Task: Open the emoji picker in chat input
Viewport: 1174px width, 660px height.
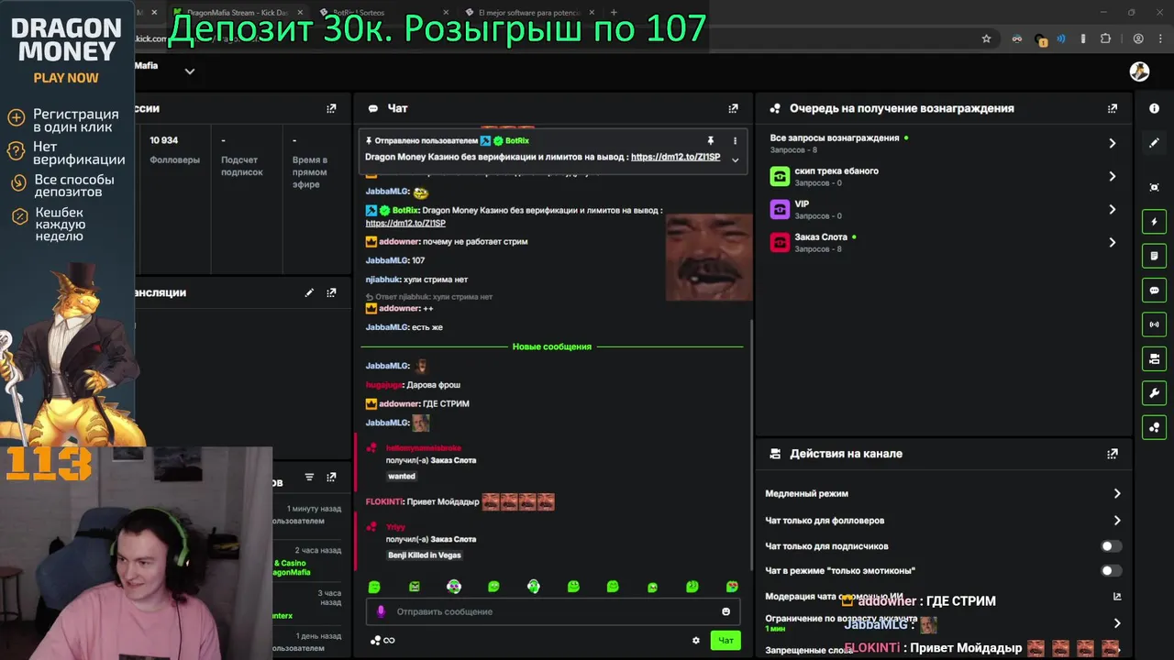Action: (726, 611)
